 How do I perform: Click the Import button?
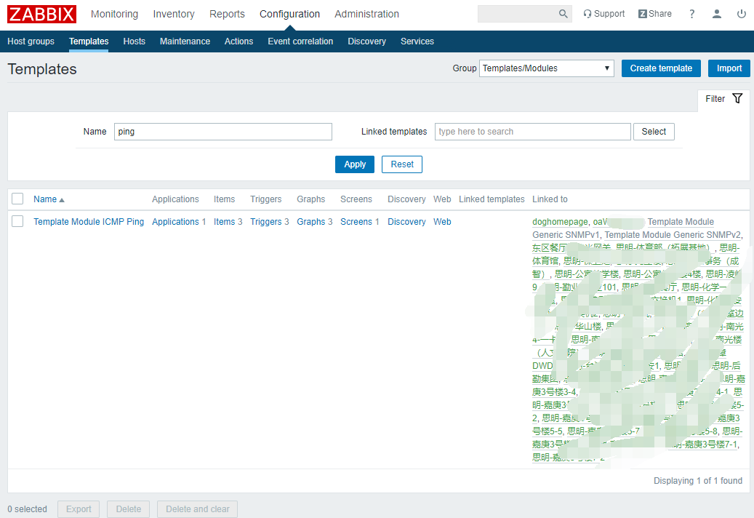(729, 68)
